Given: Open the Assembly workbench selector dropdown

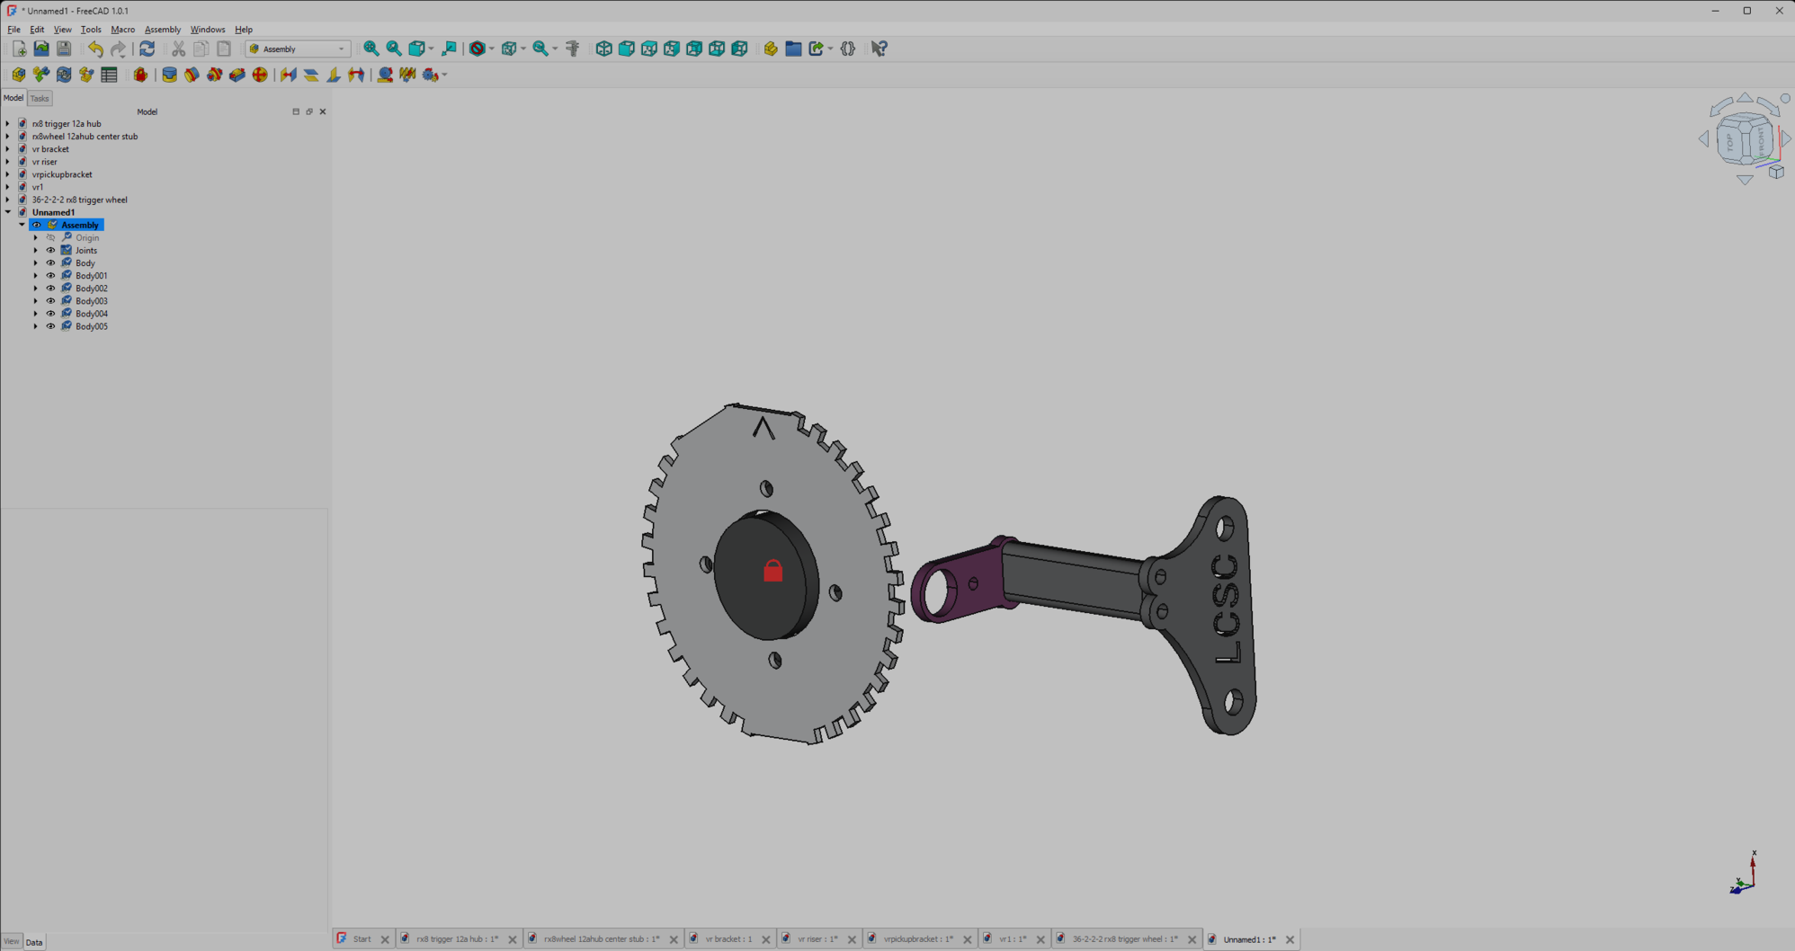Looking at the screenshot, I should 298,49.
